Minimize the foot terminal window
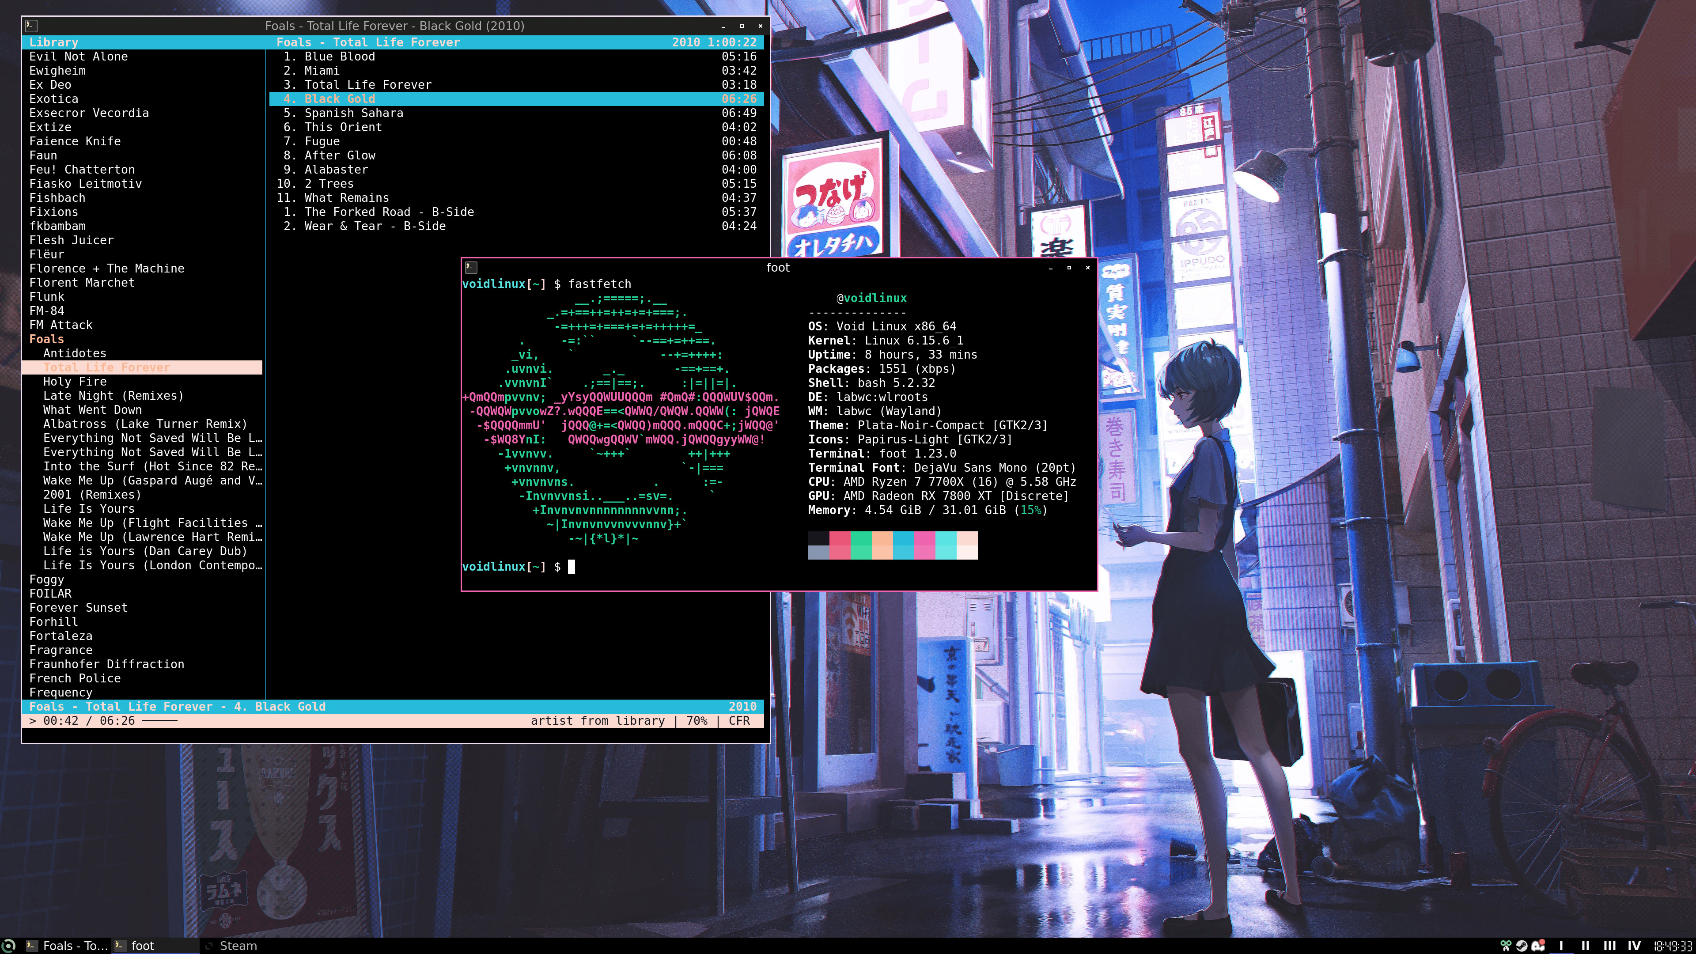Image resolution: width=1696 pixels, height=954 pixels. tap(1050, 267)
